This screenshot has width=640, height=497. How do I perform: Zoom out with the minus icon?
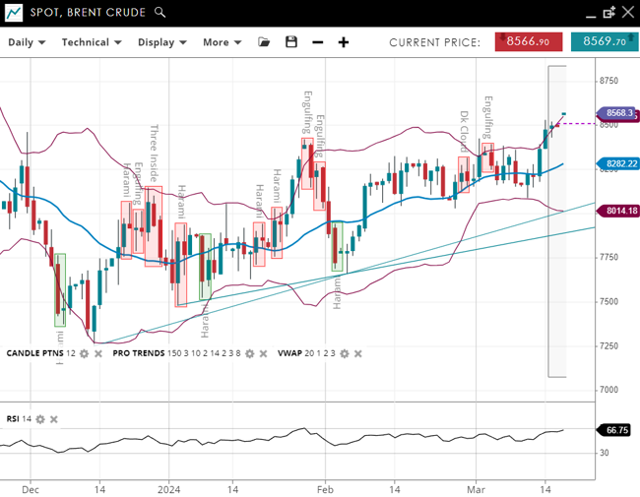click(317, 42)
